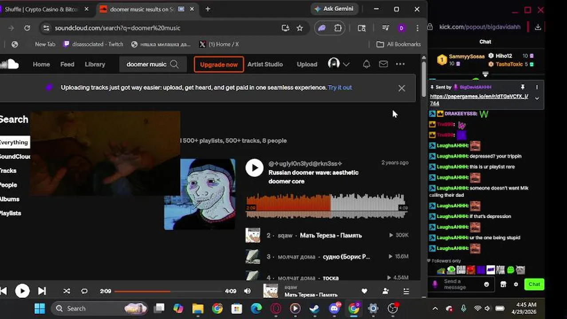Open Discord from the taskbar
Screen dimensions: 567x319
(x=335, y=308)
